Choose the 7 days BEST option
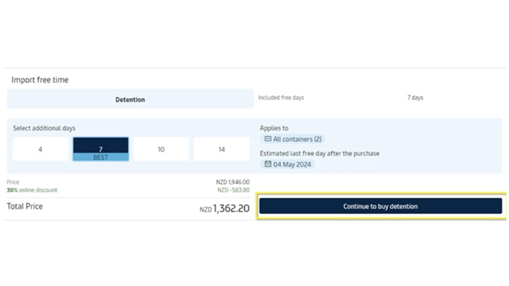The height and width of the screenshot is (286, 509). [x=101, y=149]
